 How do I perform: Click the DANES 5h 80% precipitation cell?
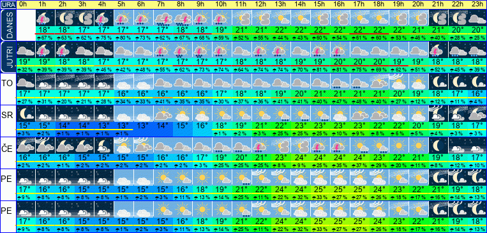coord(124,38)
